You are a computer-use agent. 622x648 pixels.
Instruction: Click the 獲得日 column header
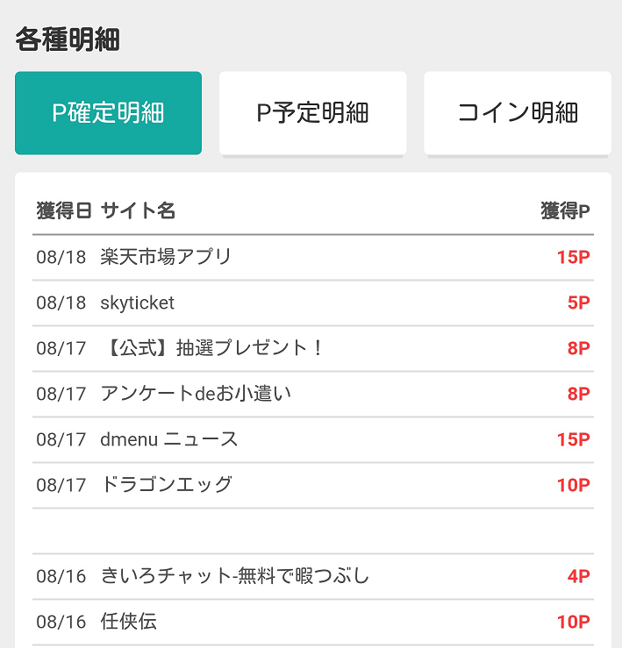[x=64, y=210]
